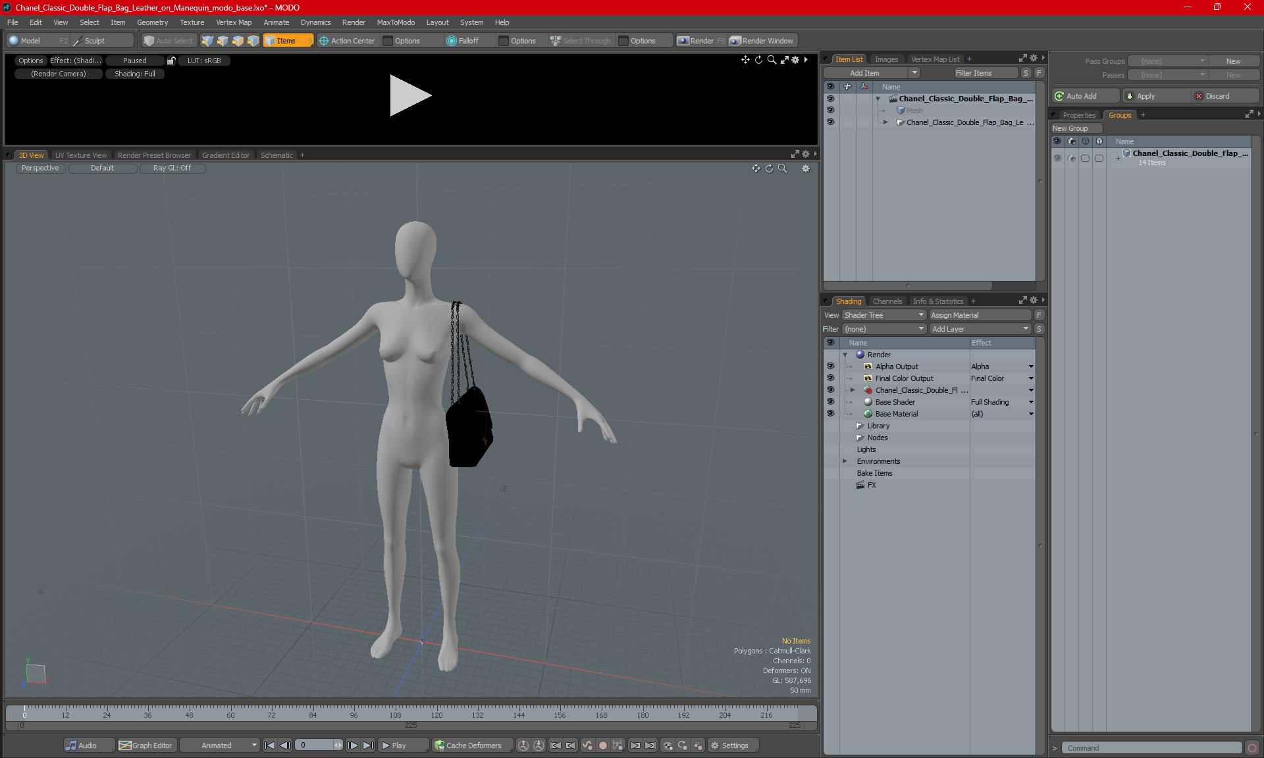Open Shader Tree view dropdown
The image size is (1264, 758).
pyautogui.click(x=884, y=315)
